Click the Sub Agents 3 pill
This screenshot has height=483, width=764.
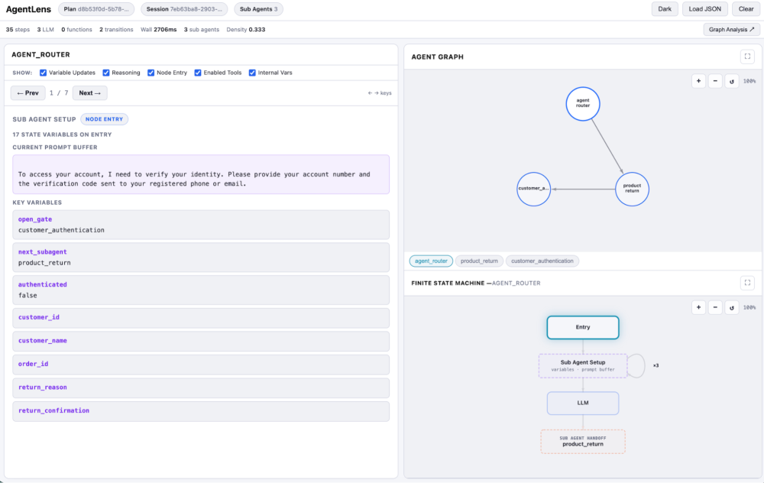pyautogui.click(x=258, y=8)
